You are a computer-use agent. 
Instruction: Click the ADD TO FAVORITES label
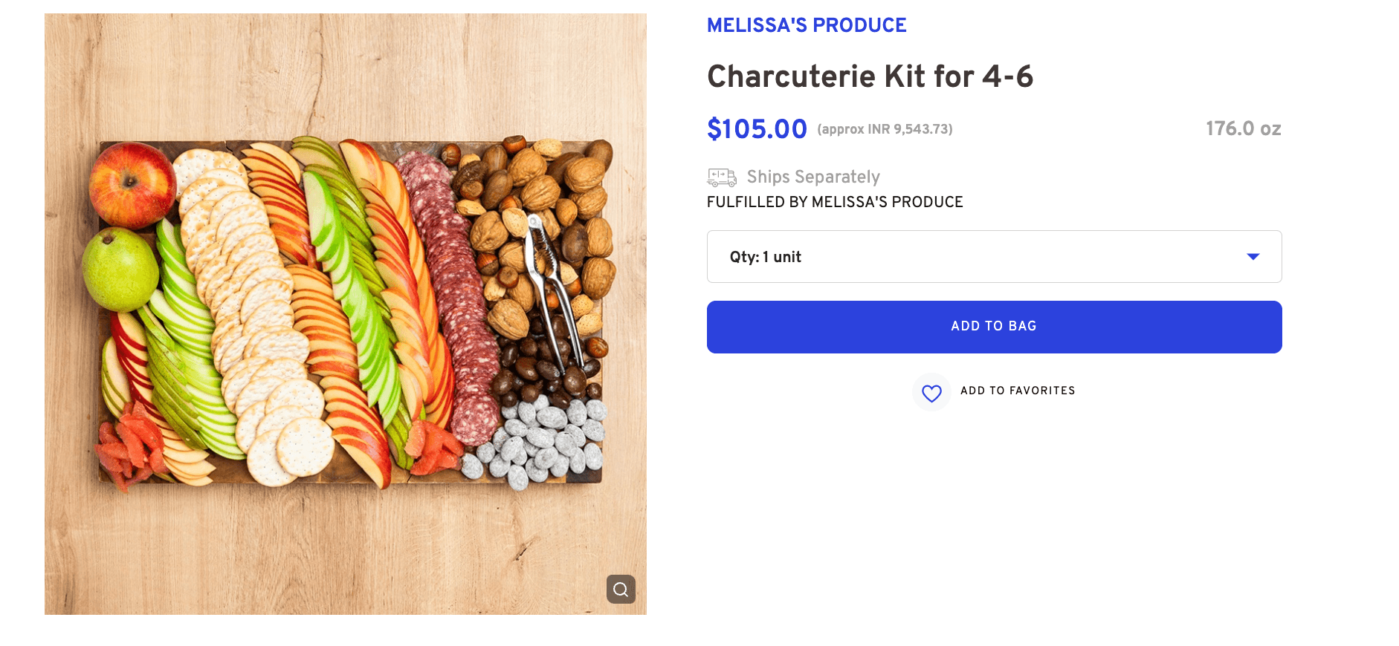(1018, 391)
